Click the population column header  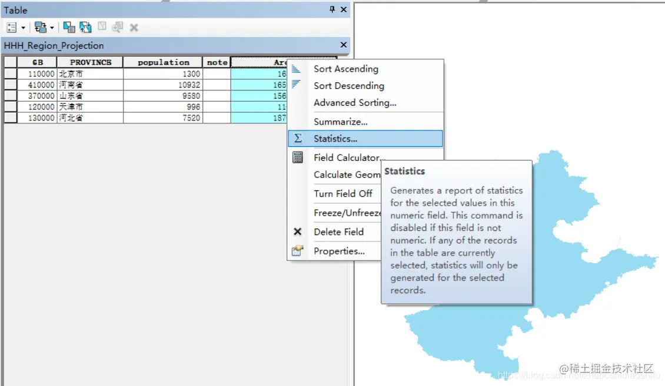pos(163,62)
